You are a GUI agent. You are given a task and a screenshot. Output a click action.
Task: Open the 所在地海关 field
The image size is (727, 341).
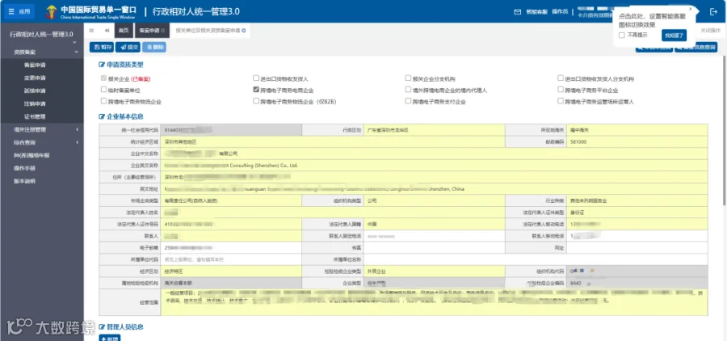coord(637,130)
